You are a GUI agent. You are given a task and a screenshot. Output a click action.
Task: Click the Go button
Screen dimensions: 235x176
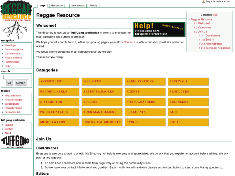pos(9,83)
